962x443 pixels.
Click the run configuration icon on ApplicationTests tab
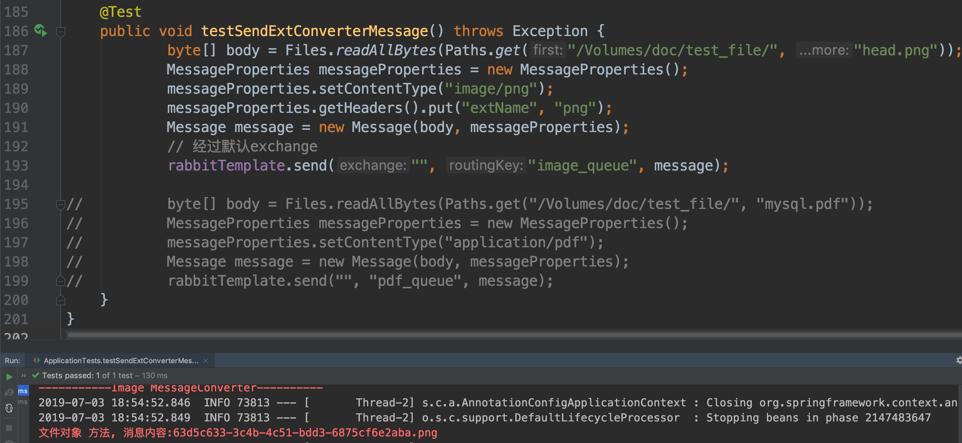37,360
